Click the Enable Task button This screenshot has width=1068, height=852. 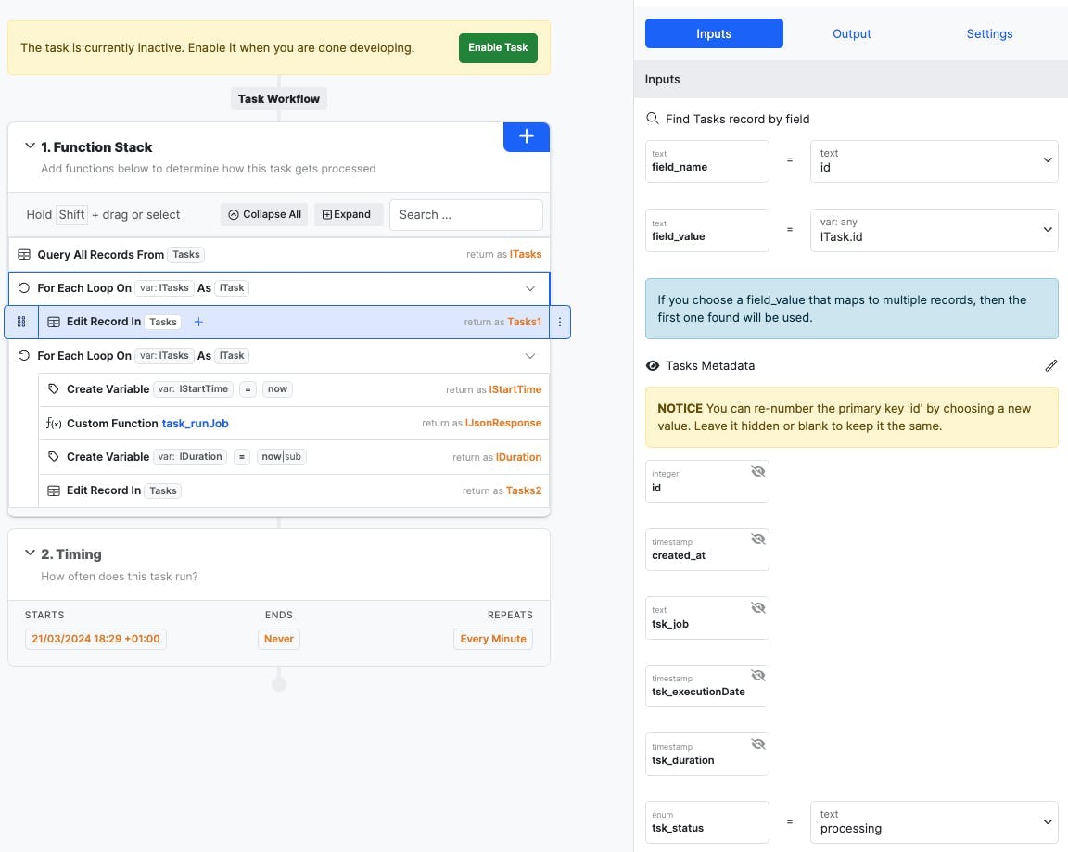coord(498,47)
